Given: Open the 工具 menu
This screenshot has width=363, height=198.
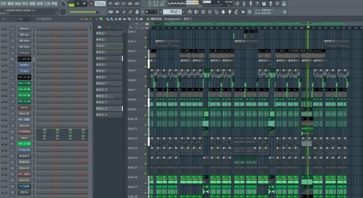Looking at the screenshot, I should [x=47, y=3].
